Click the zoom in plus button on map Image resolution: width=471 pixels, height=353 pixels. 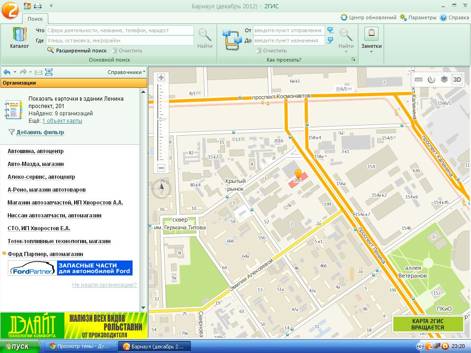click(161, 78)
